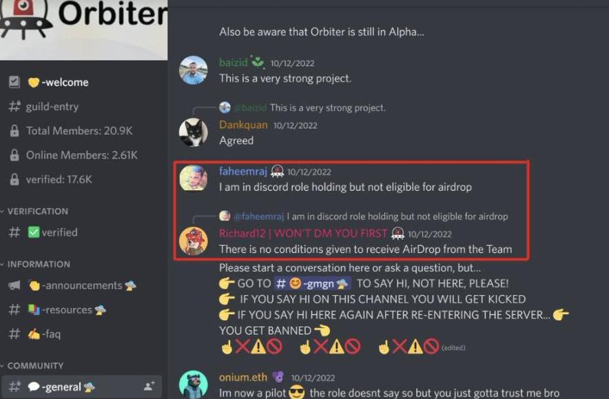
Task: Open faheemraj's avatar picture
Action: point(193,178)
